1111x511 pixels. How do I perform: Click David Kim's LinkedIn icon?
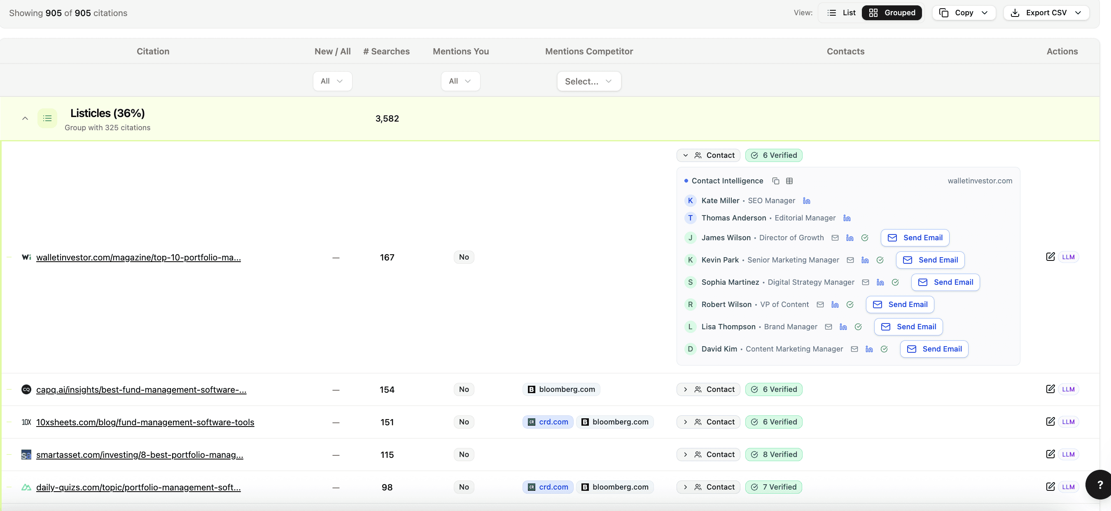869,349
